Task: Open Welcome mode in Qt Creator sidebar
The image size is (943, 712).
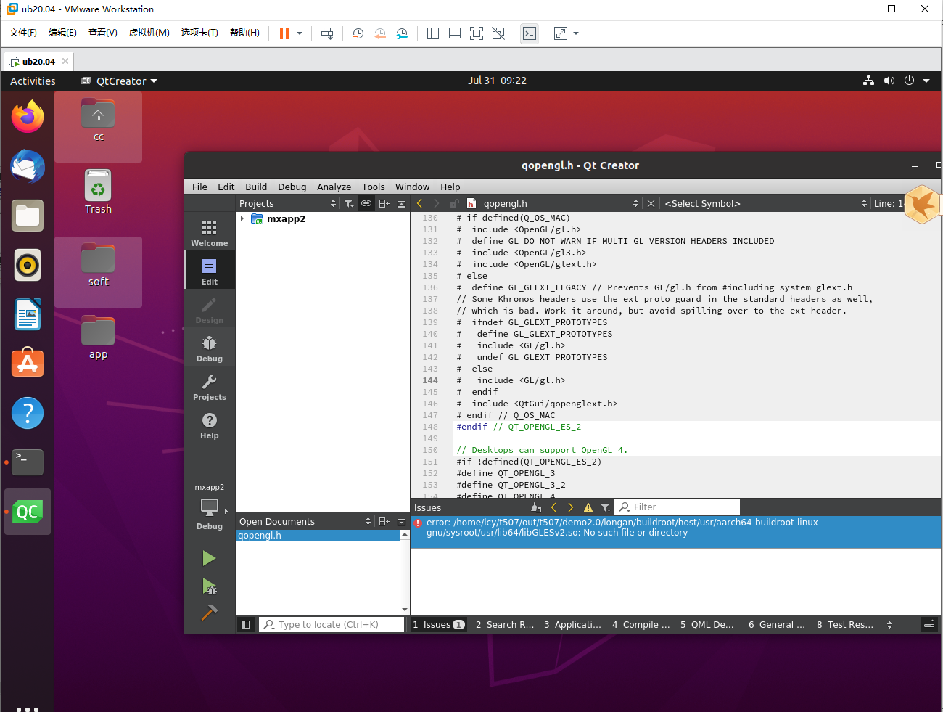Action: (x=210, y=232)
